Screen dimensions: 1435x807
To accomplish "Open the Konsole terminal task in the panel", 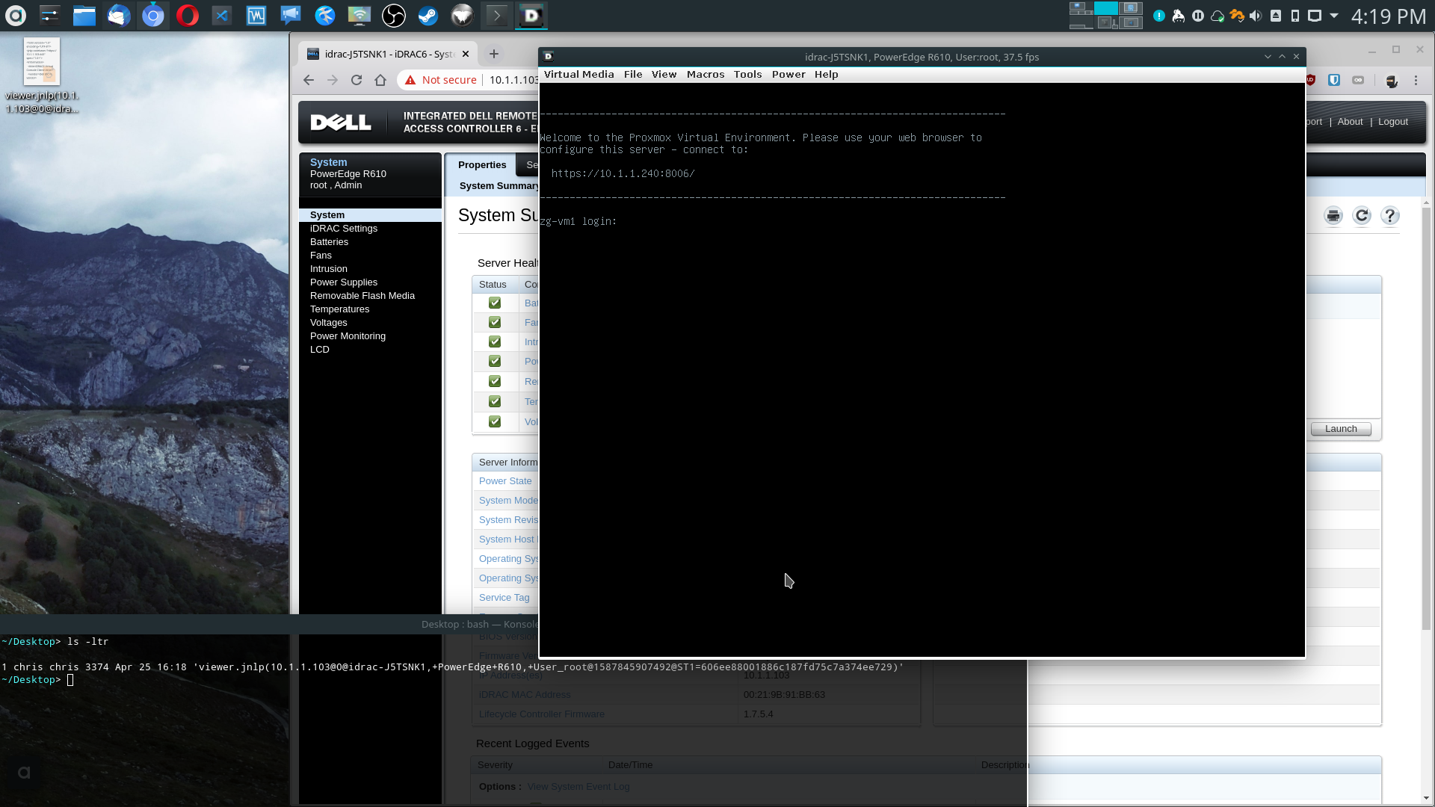I will pos(497,15).
